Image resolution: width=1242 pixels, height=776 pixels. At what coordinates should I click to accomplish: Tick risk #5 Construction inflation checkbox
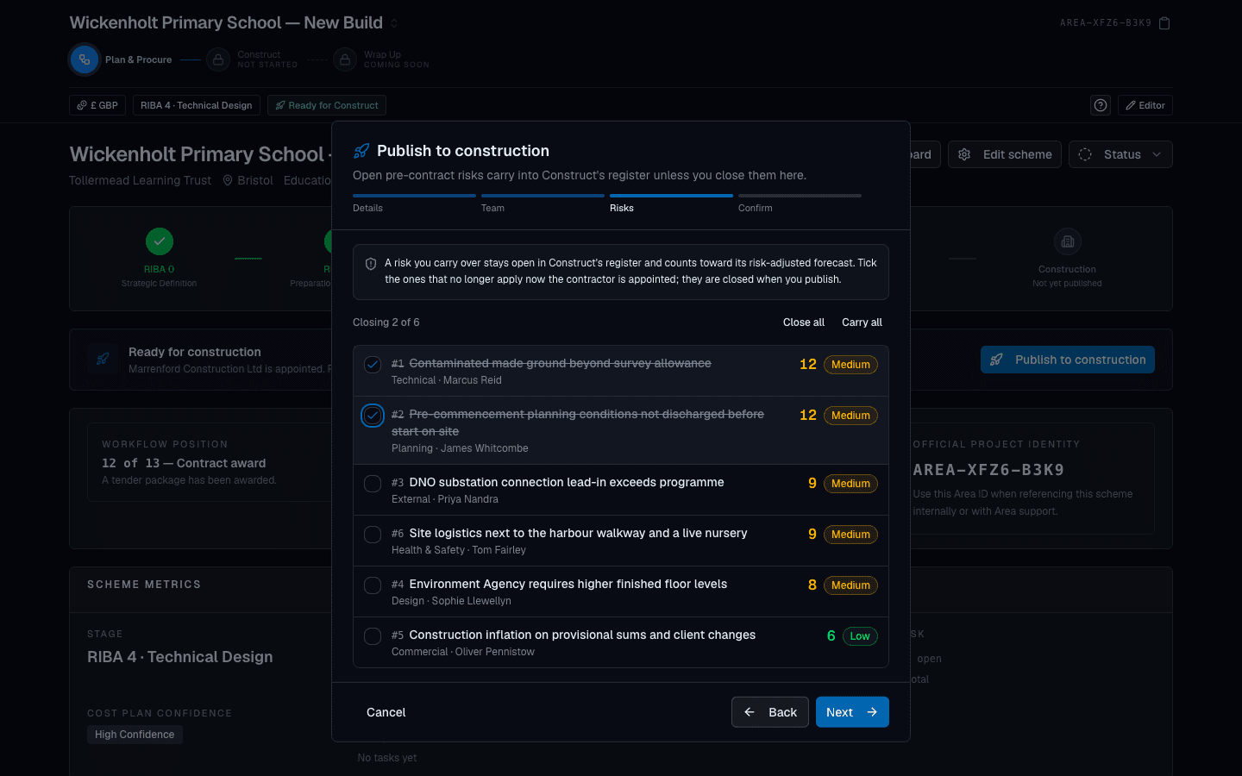pos(373,636)
